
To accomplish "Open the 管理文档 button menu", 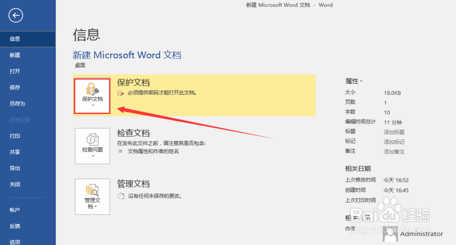I will point(93,197).
